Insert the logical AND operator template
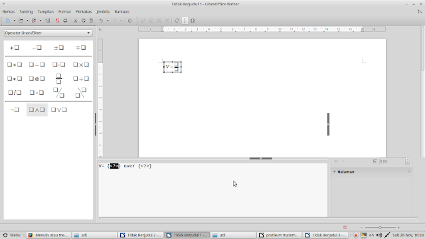The height and width of the screenshot is (239, 425). point(37,110)
